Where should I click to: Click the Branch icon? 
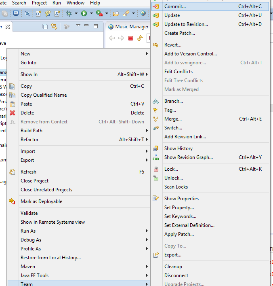(x=156, y=101)
